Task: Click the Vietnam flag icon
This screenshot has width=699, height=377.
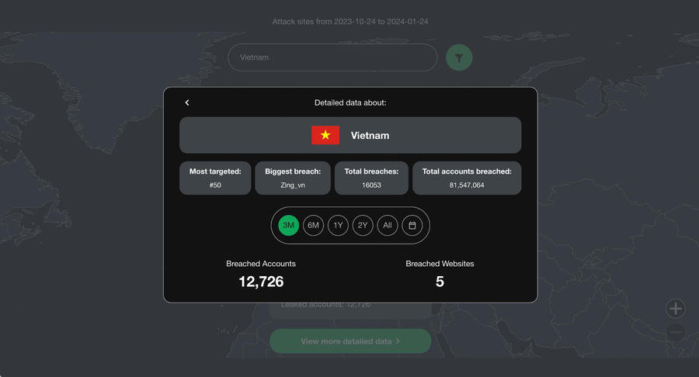Action: (x=325, y=135)
